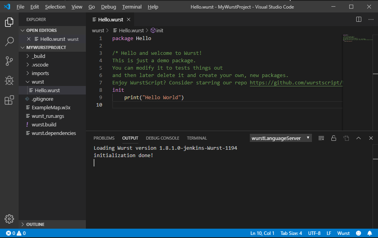
Task: Collapse the Open Editors section
Action: click(x=52, y=30)
